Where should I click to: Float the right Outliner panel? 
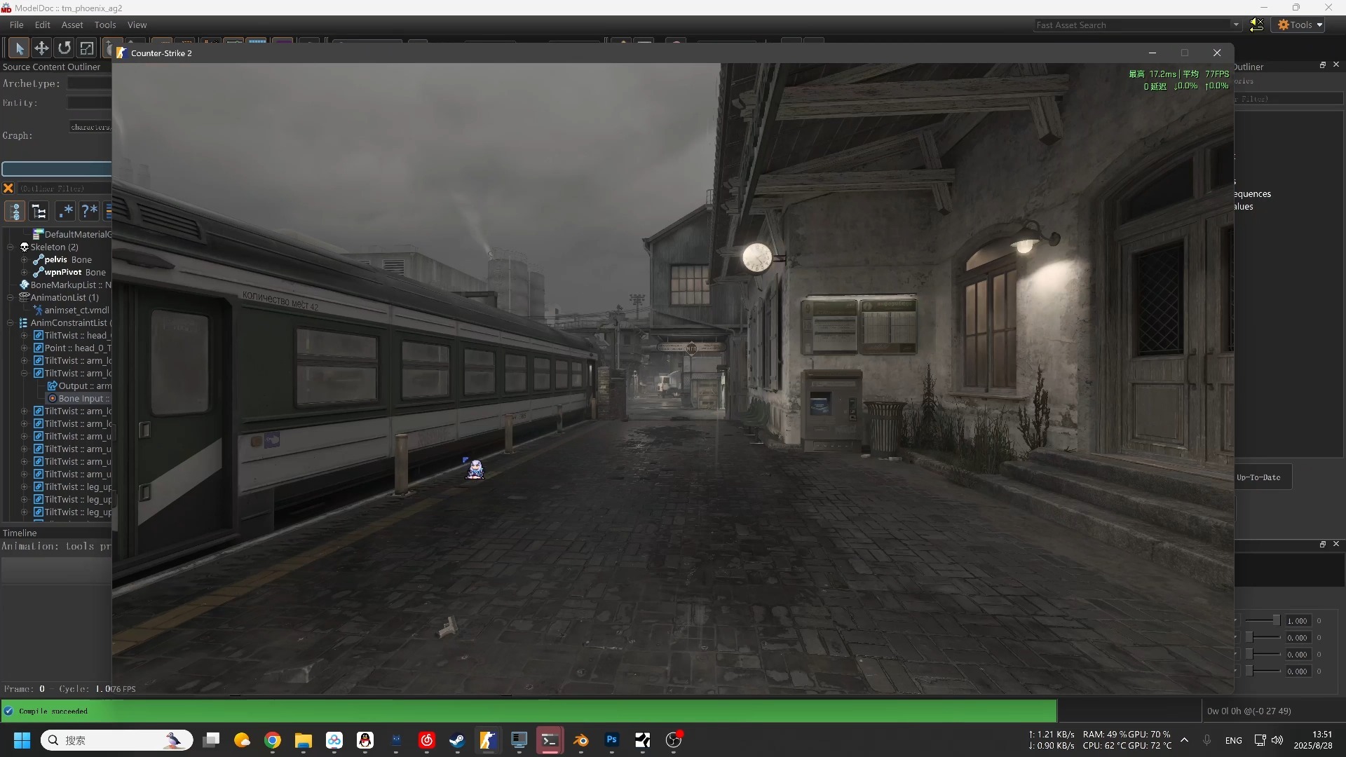click(x=1323, y=64)
